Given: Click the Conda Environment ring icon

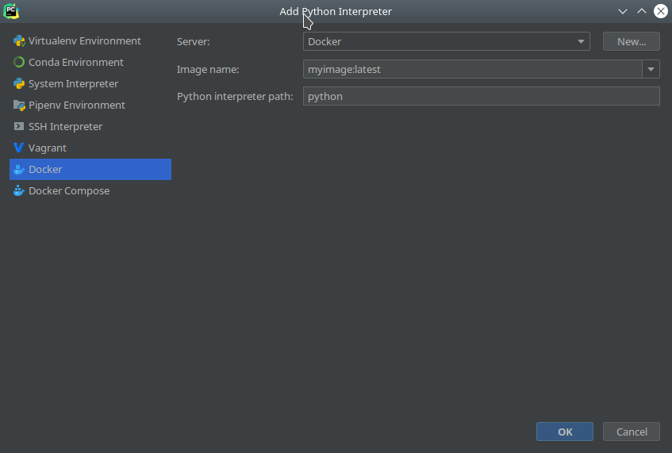Looking at the screenshot, I should [x=19, y=62].
